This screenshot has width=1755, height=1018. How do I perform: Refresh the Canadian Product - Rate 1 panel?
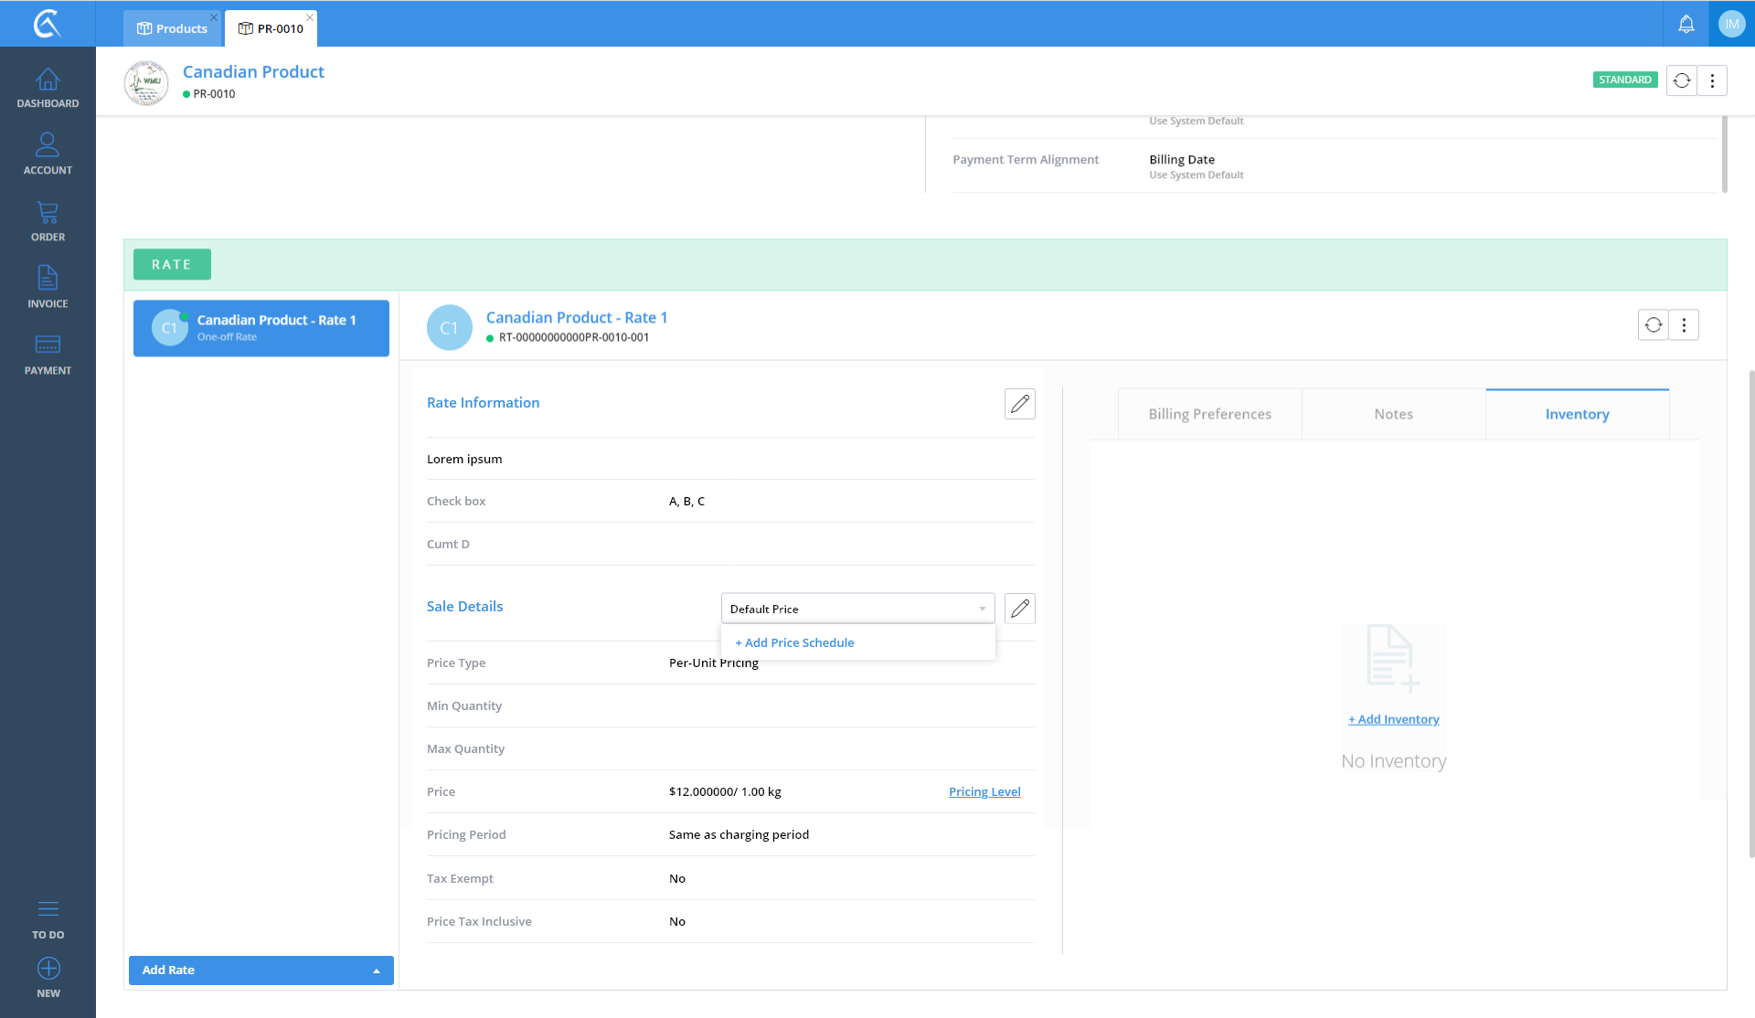[x=1653, y=324]
